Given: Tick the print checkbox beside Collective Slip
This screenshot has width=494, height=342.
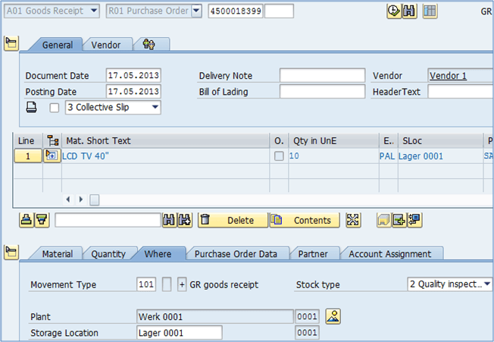Looking at the screenshot, I should tap(54, 108).
